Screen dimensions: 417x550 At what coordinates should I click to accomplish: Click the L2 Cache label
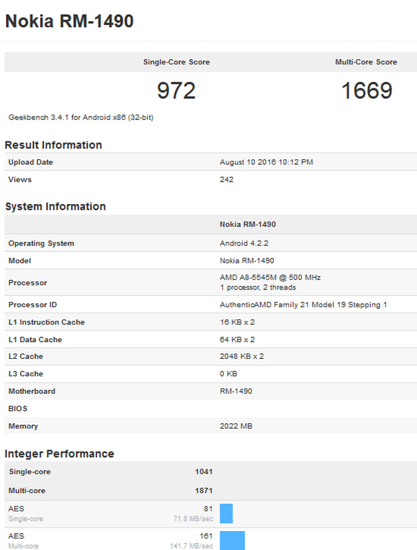tap(26, 356)
